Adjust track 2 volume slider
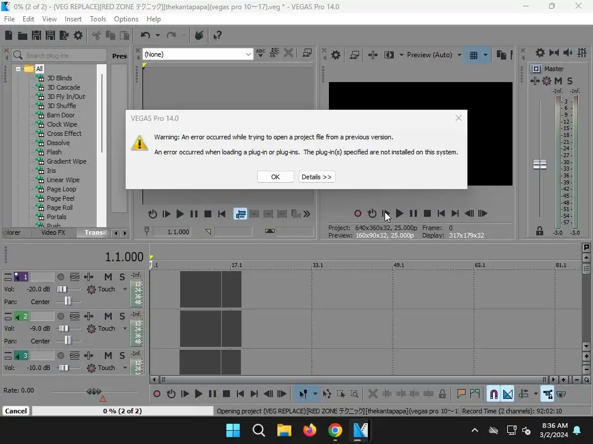This screenshot has width=593, height=444. coord(64,328)
